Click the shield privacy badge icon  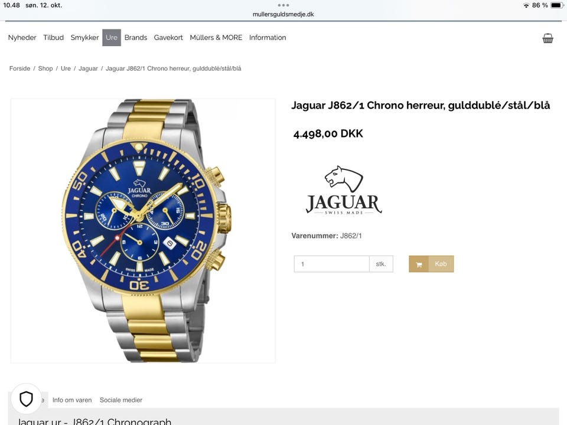tap(26, 398)
